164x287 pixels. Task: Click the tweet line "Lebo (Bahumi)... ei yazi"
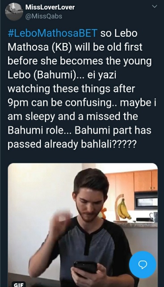click(62, 75)
